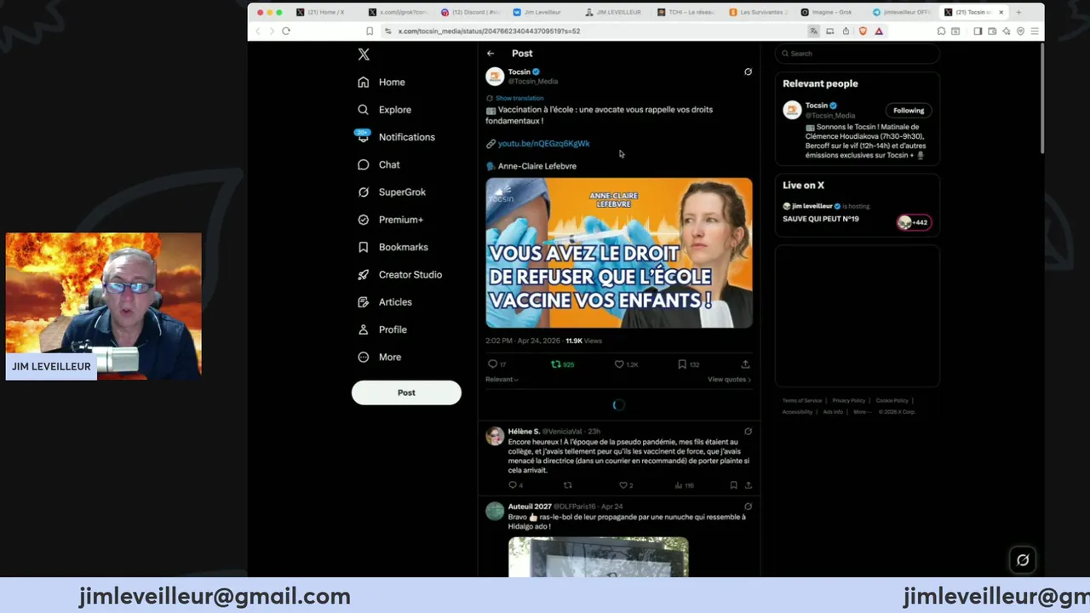Viewport: 1090px width, 613px height.
Task: Click Show translation on the post
Action: [x=519, y=98]
